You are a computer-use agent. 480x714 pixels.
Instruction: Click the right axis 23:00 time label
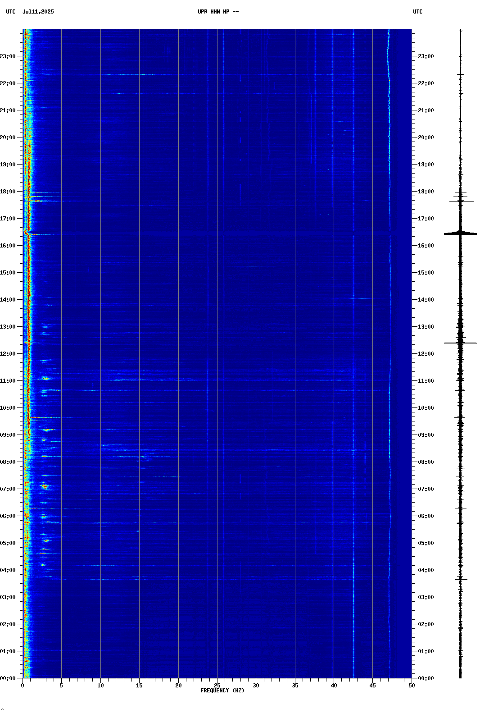click(426, 56)
